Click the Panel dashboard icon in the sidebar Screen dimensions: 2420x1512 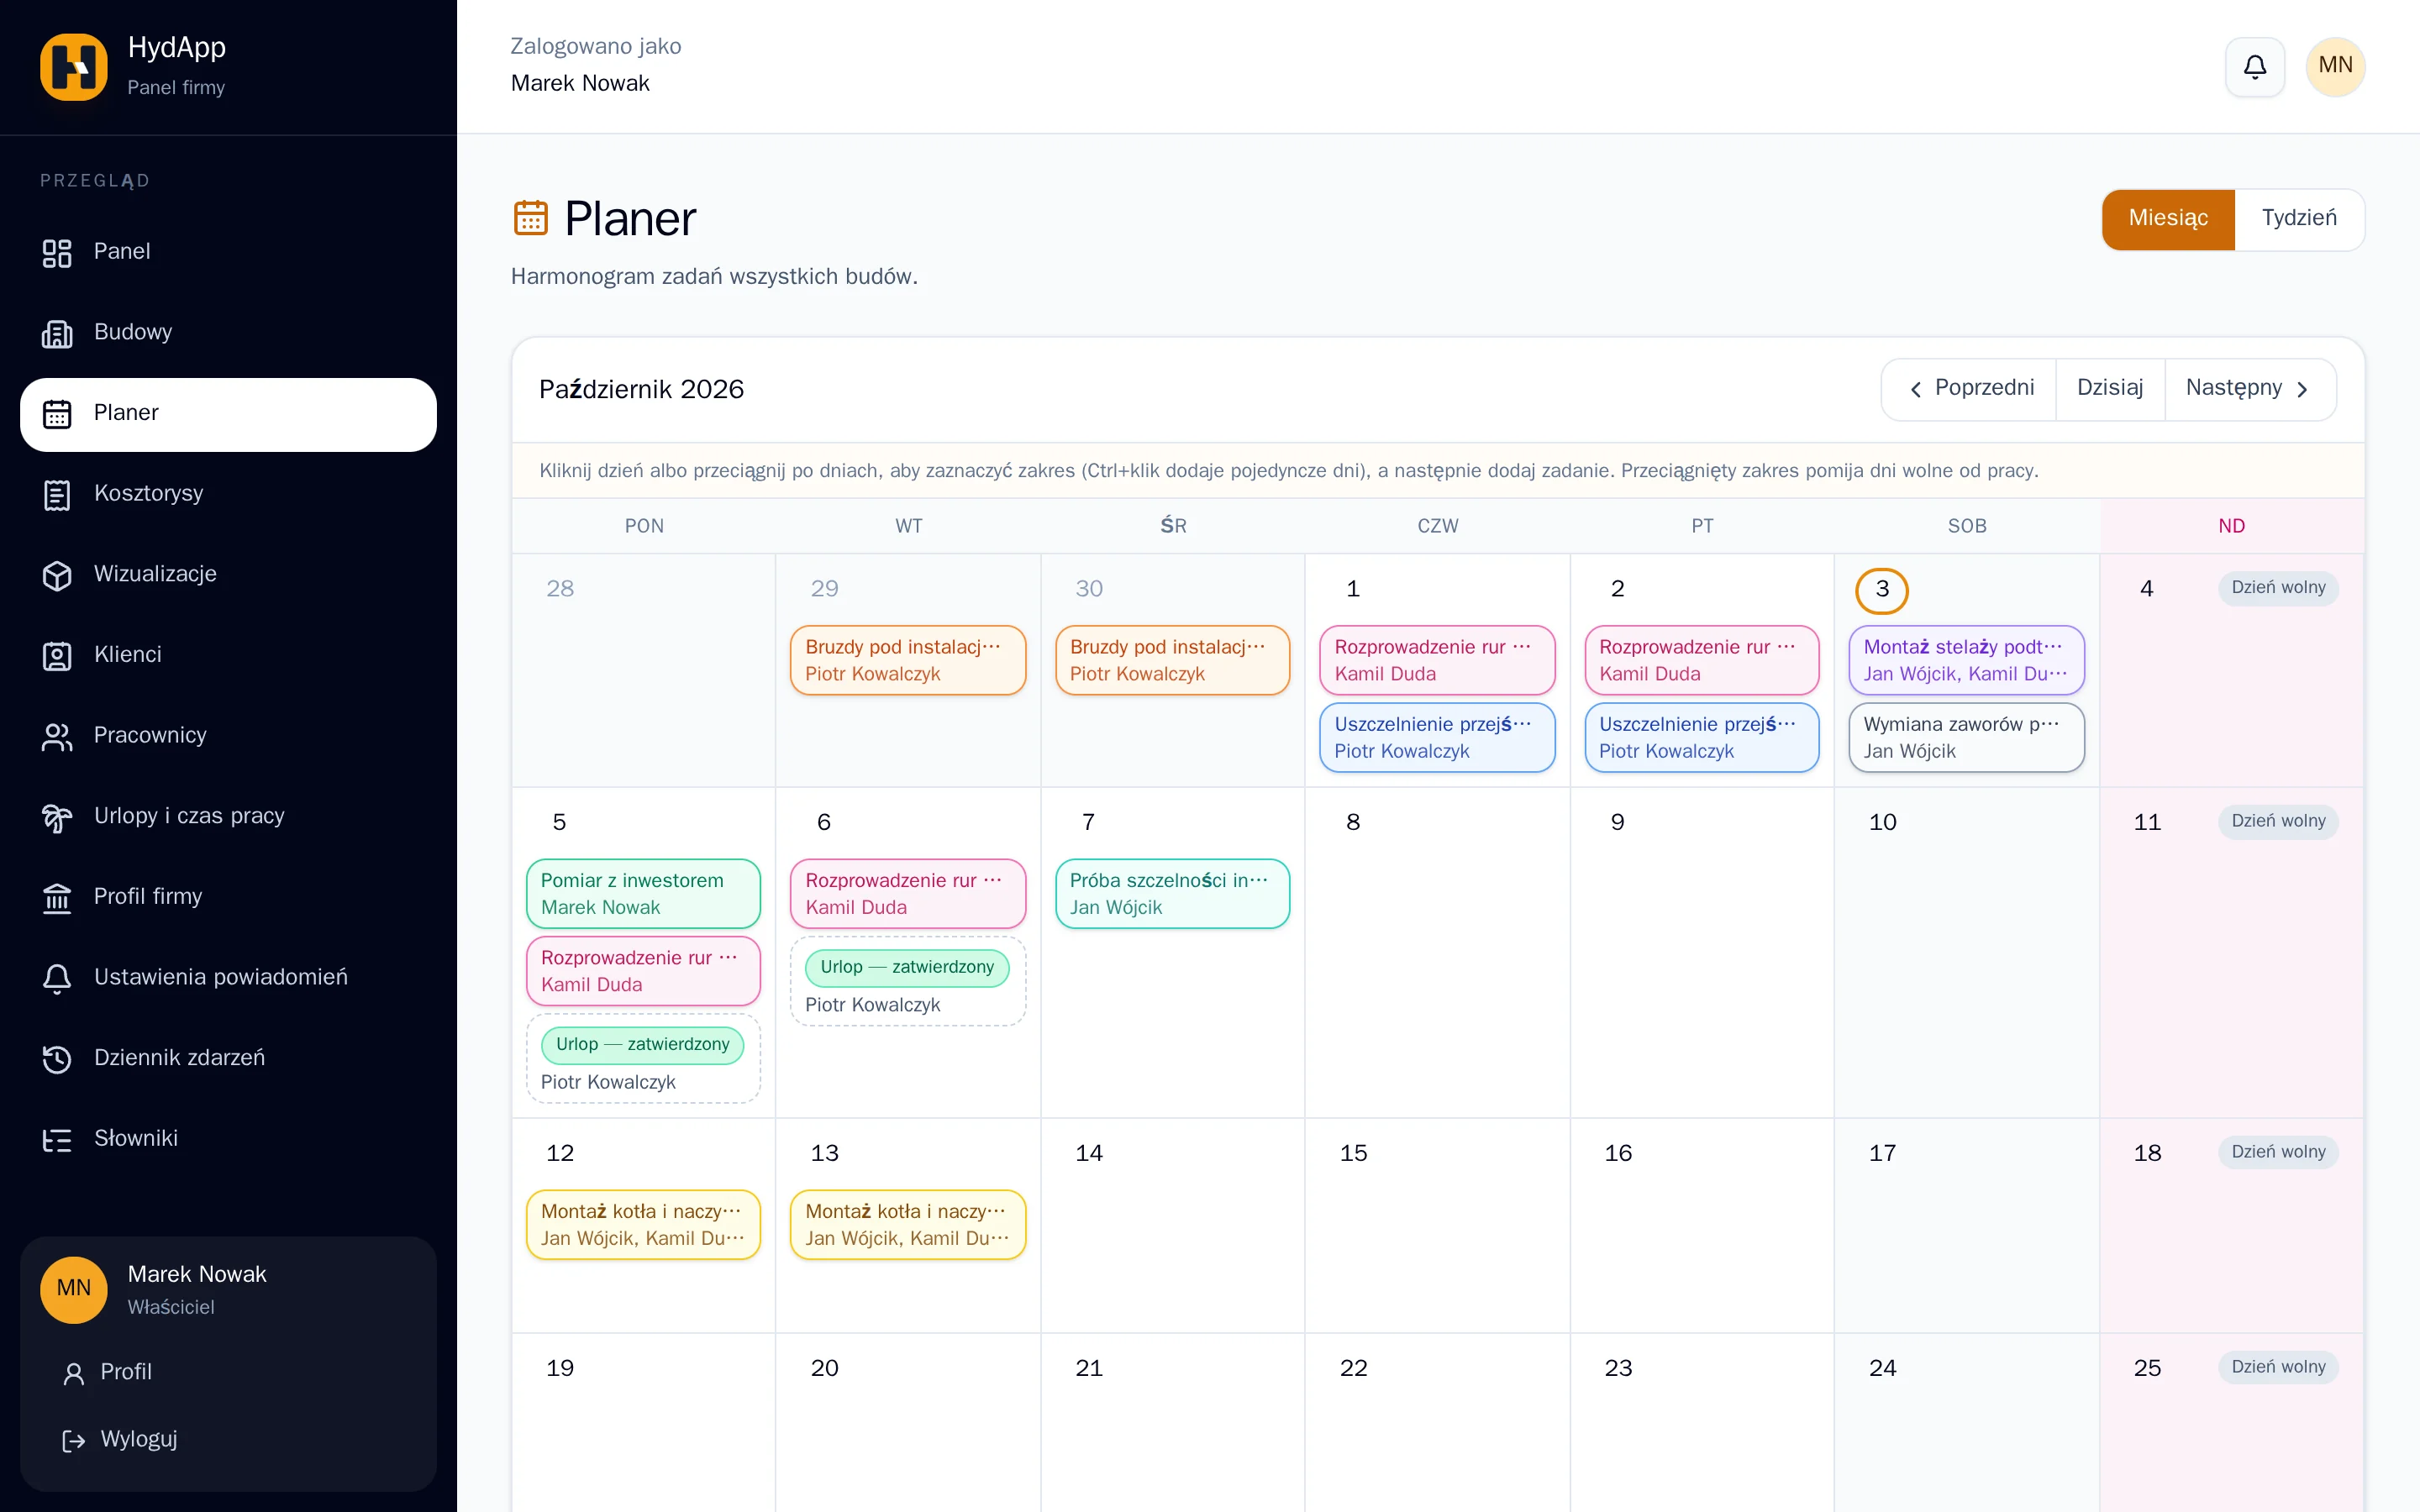(x=57, y=252)
